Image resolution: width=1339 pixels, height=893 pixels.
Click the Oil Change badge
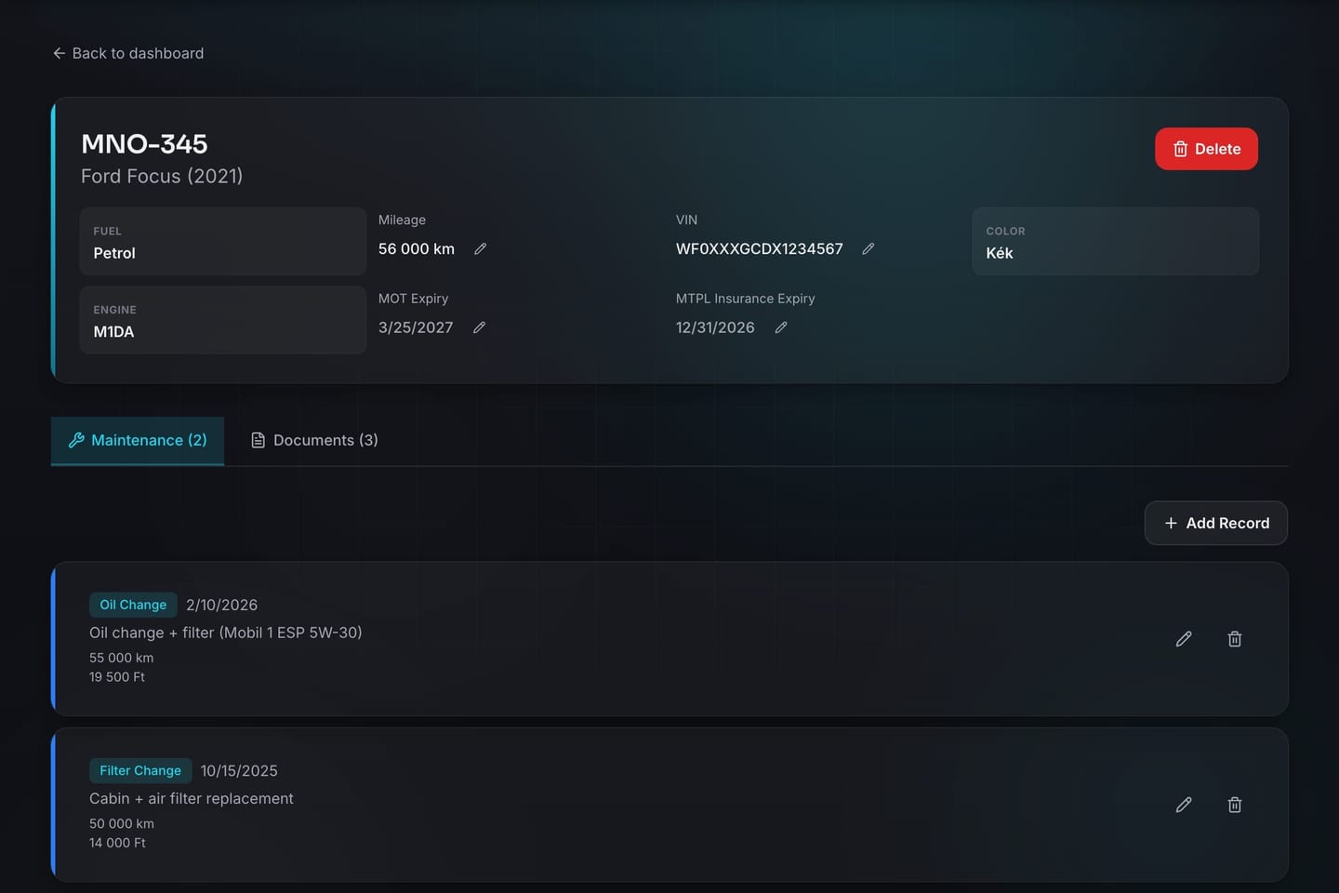point(133,605)
